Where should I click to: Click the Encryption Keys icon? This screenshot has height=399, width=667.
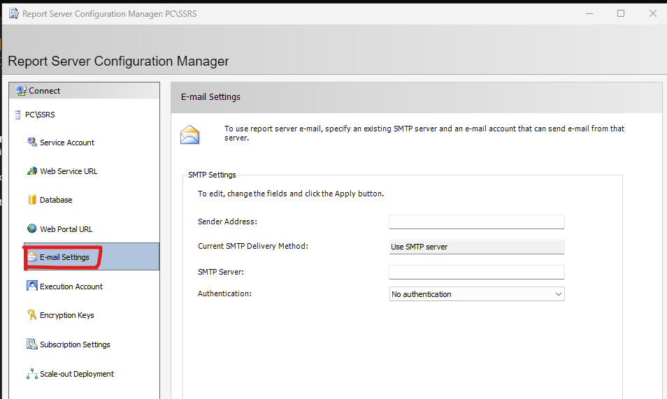coord(32,314)
